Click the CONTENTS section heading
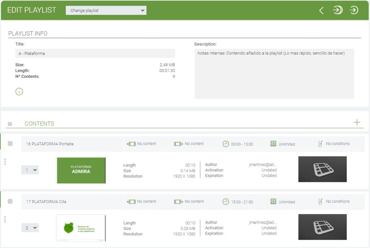Viewport: 370px width, 248px height. [x=39, y=124]
